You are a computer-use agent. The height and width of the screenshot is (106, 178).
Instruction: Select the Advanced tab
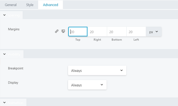51,5
